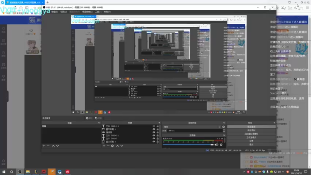This screenshot has width=311, height=175.
Task: Toggle visibility of 窗口采集 3 source
Action: [154, 129]
